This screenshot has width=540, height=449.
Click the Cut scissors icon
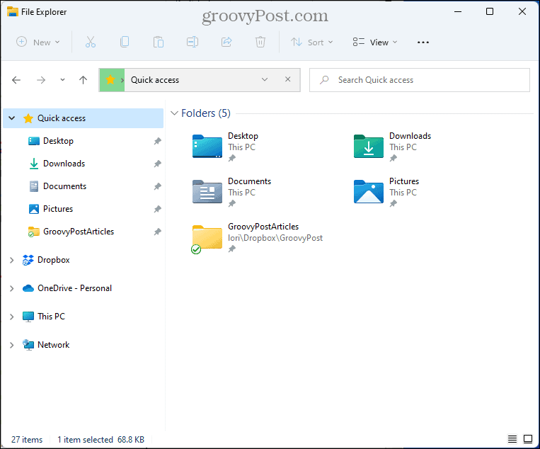click(90, 42)
